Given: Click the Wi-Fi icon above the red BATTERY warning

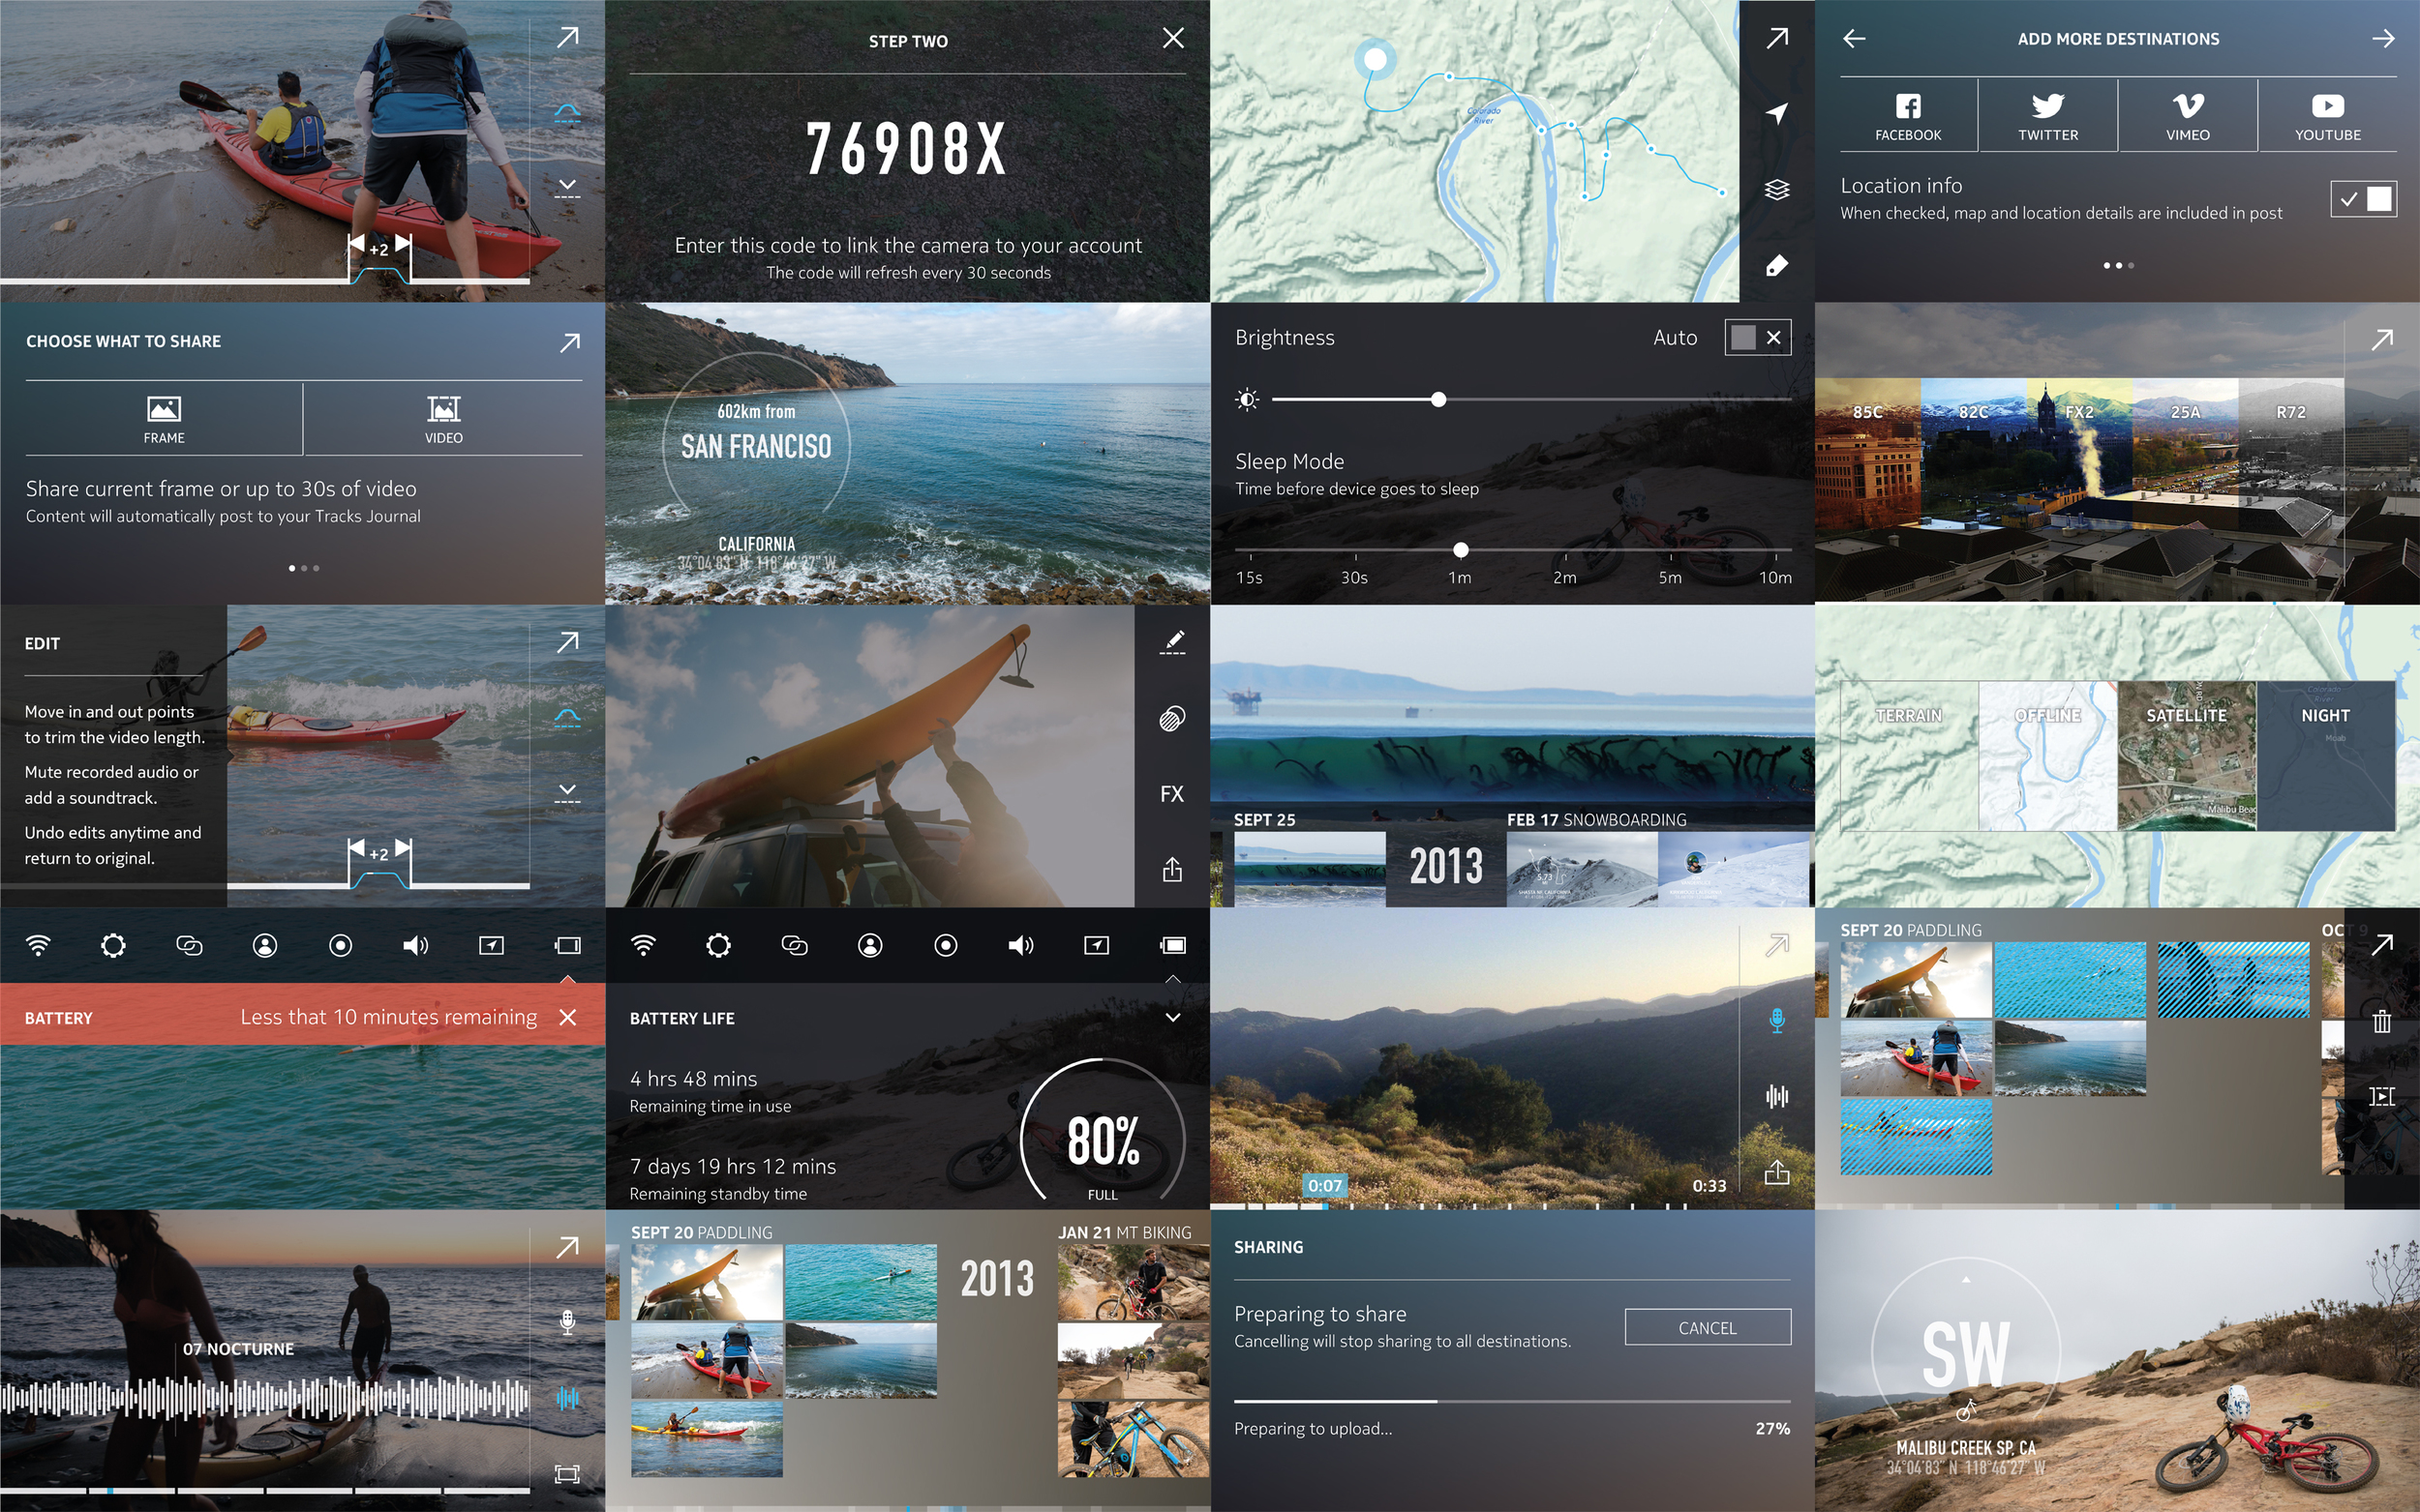Looking at the screenshot, I should pyautogui.click(x=38, y=945).
